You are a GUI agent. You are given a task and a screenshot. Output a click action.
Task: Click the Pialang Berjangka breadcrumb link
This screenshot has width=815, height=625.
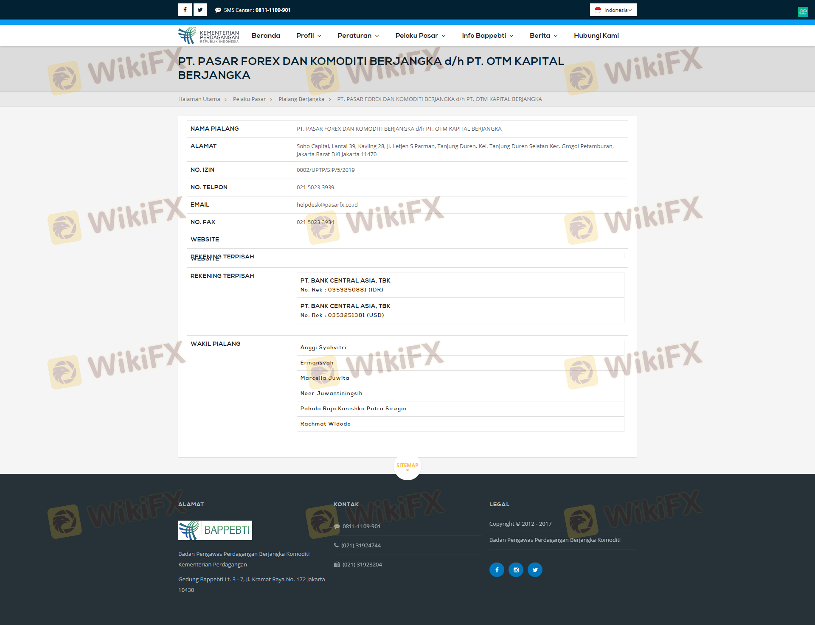coord(301,99)
